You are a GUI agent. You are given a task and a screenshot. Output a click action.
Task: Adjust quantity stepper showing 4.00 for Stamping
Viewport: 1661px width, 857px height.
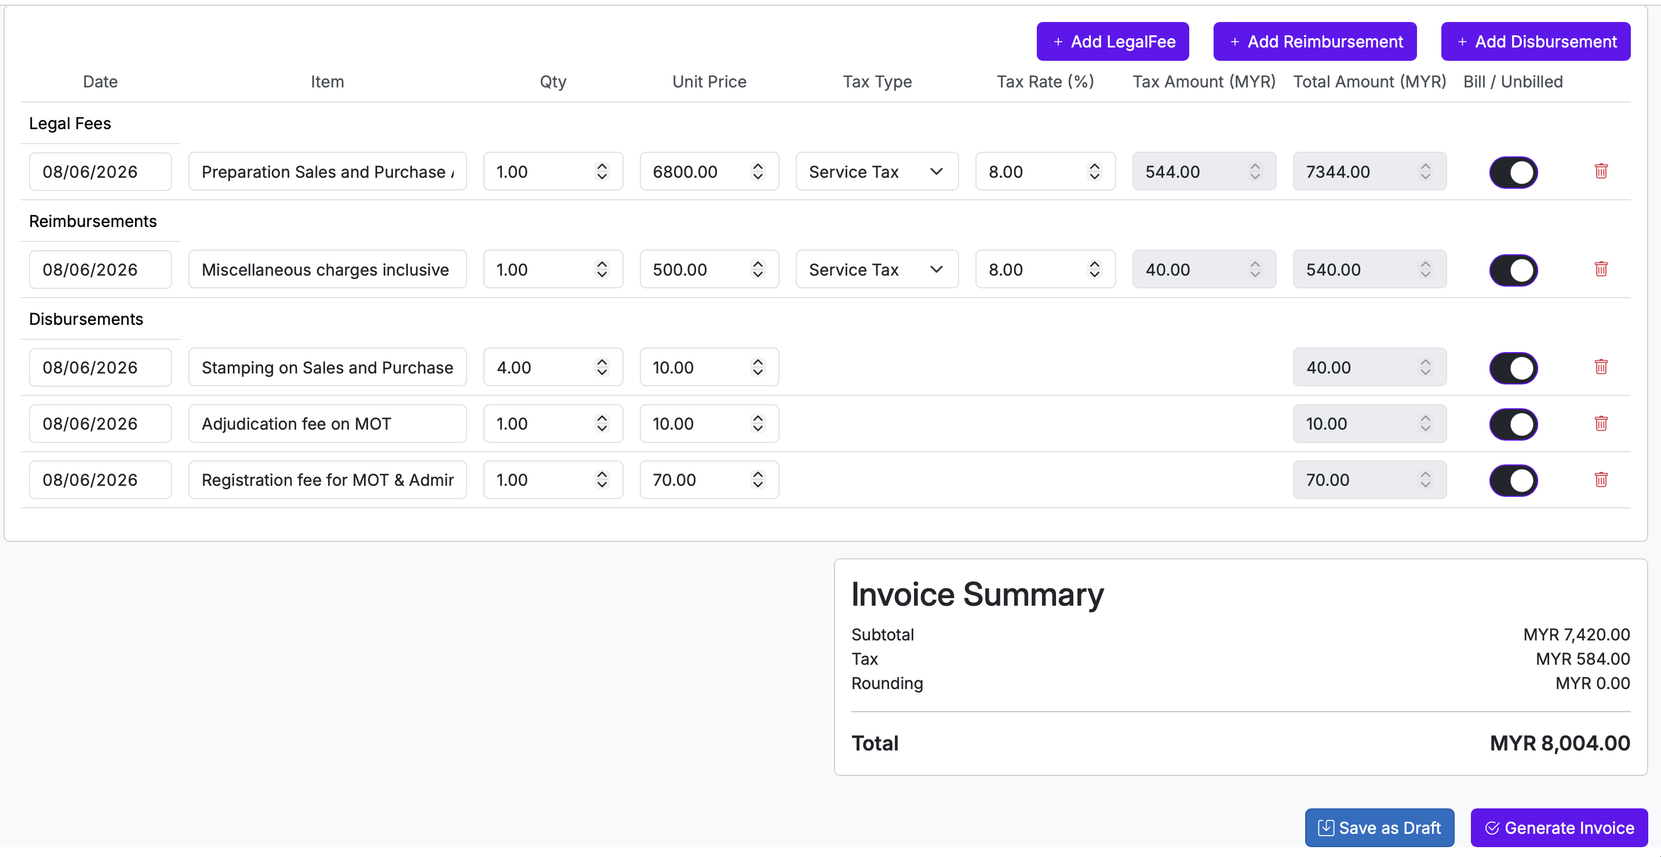click(602, 367)
